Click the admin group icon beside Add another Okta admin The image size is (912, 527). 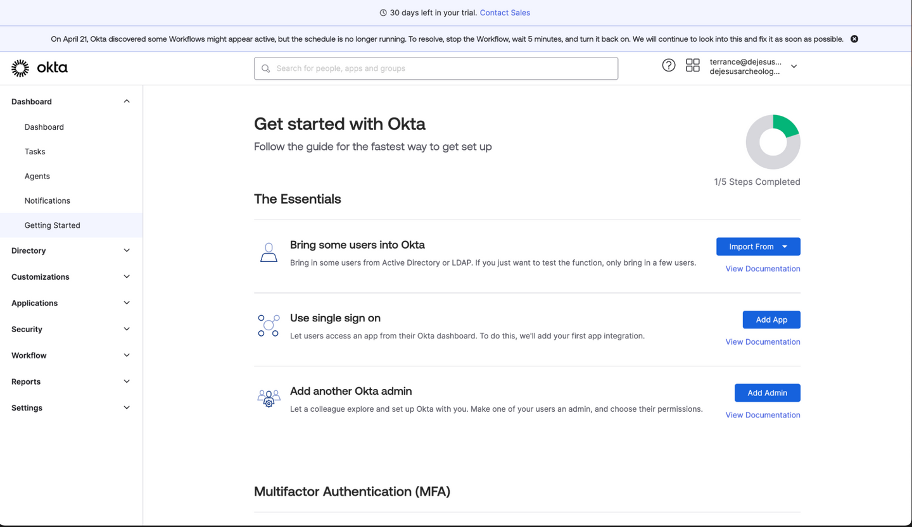click(x=268, y=397)
